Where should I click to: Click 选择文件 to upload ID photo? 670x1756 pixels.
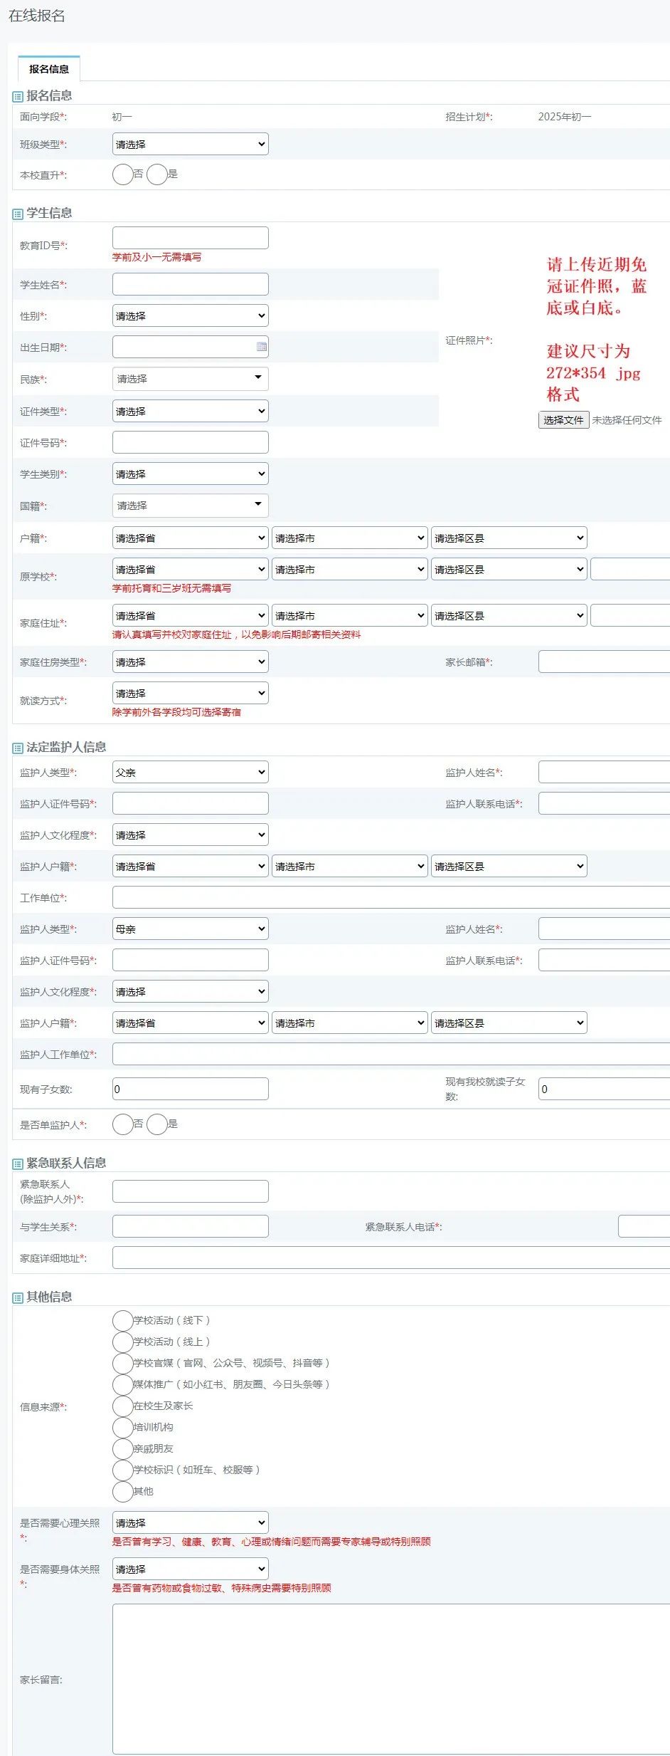tap(563, 420)
